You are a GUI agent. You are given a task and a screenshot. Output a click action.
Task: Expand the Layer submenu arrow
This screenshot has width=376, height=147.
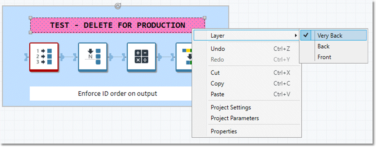coord(295,36)
